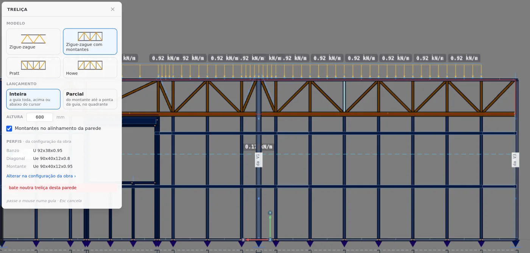Uncheck Montantes no alinhamento da parede
530x253 pixels.
[x=9, y=128]
